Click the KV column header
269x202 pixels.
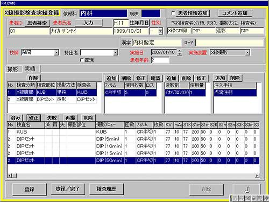click(x=169, y=124)
